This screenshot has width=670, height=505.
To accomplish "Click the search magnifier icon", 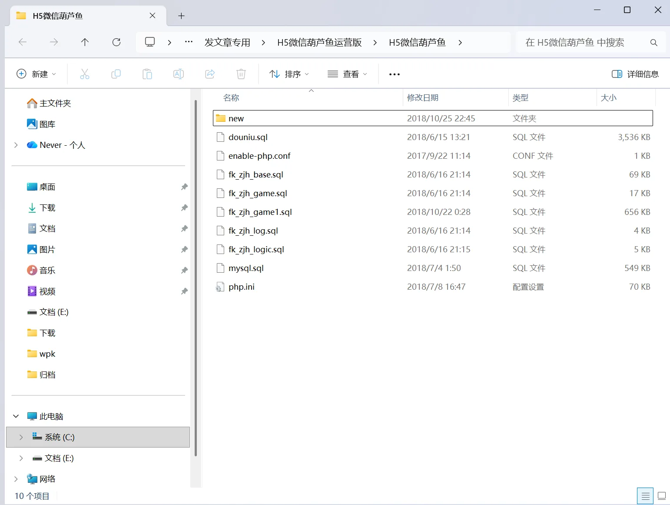I will 653,43.
